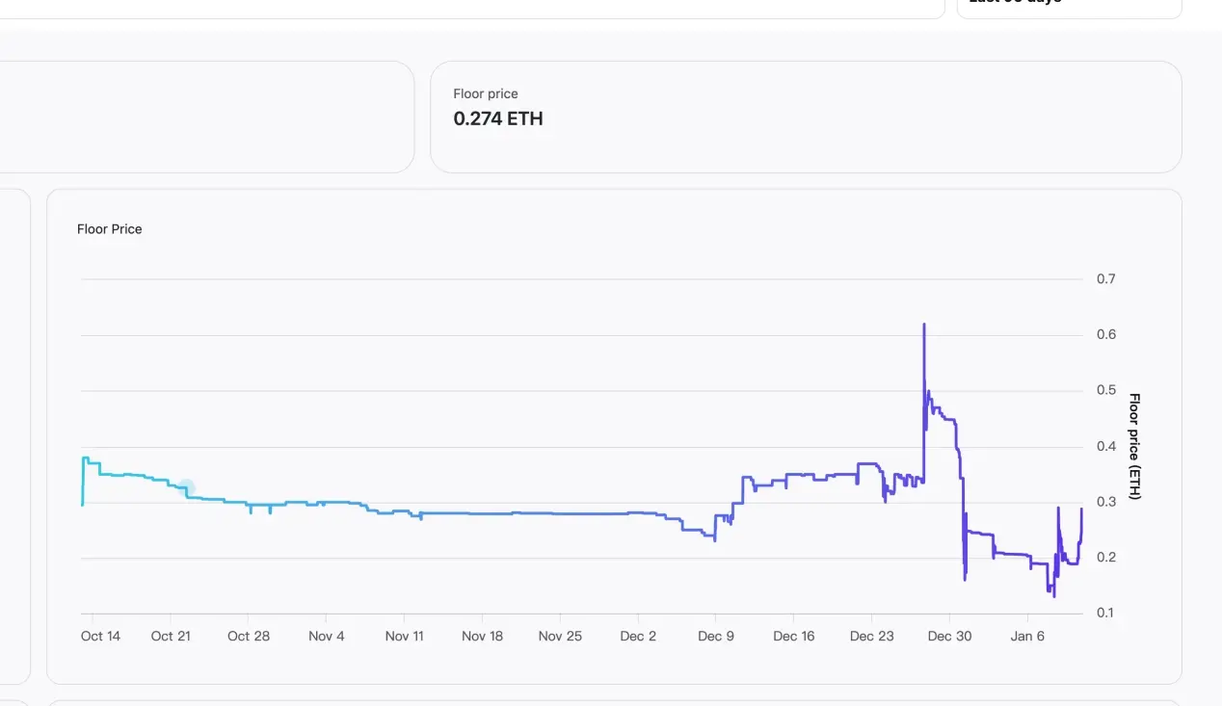Click the Jan 6 date label

tap(1027, 636)
